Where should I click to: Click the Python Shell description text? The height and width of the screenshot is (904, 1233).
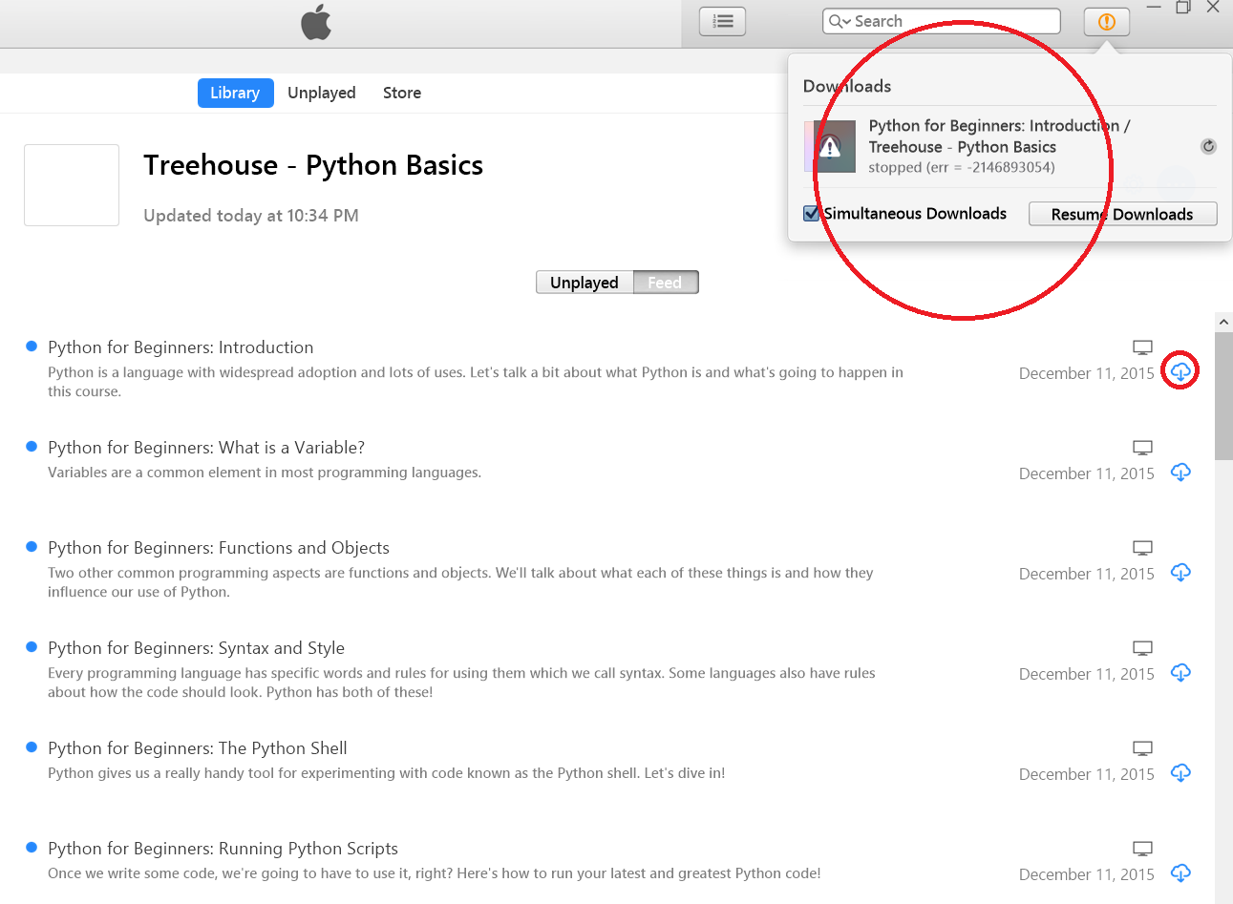[387, 773]
